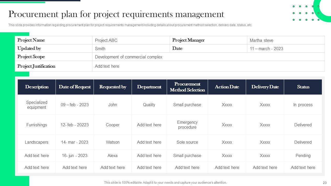Select the '16- jun - 2023' request date
This screenshot has height=186, width=331.
[x=75, y=156]
